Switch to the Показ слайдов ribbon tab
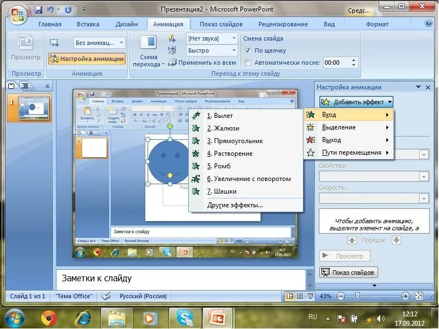439x329 pixels. click(221, 24)
